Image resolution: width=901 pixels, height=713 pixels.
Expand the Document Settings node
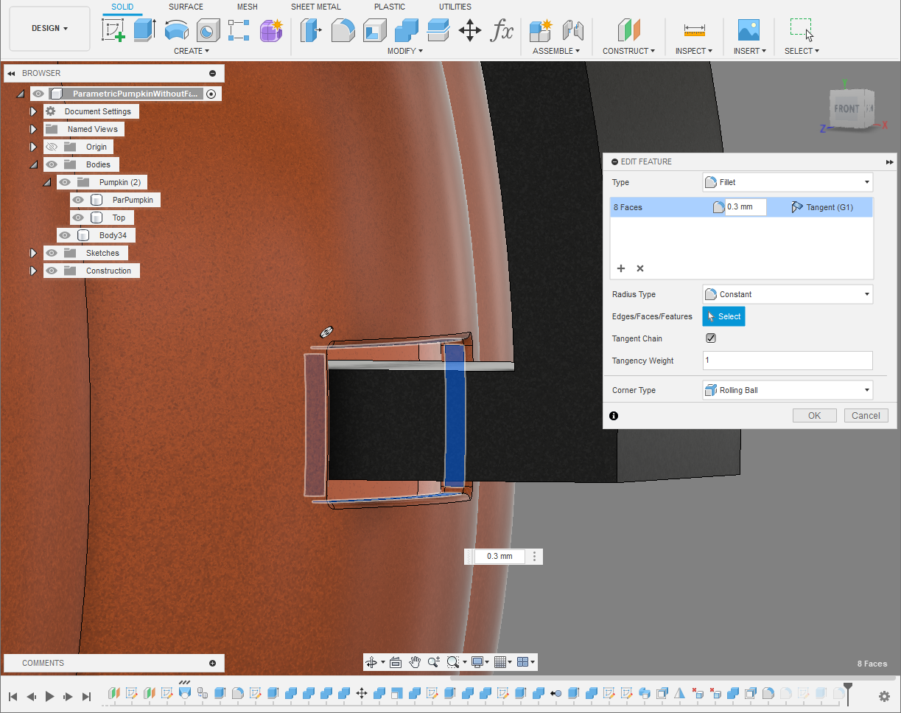pos(33,111)
